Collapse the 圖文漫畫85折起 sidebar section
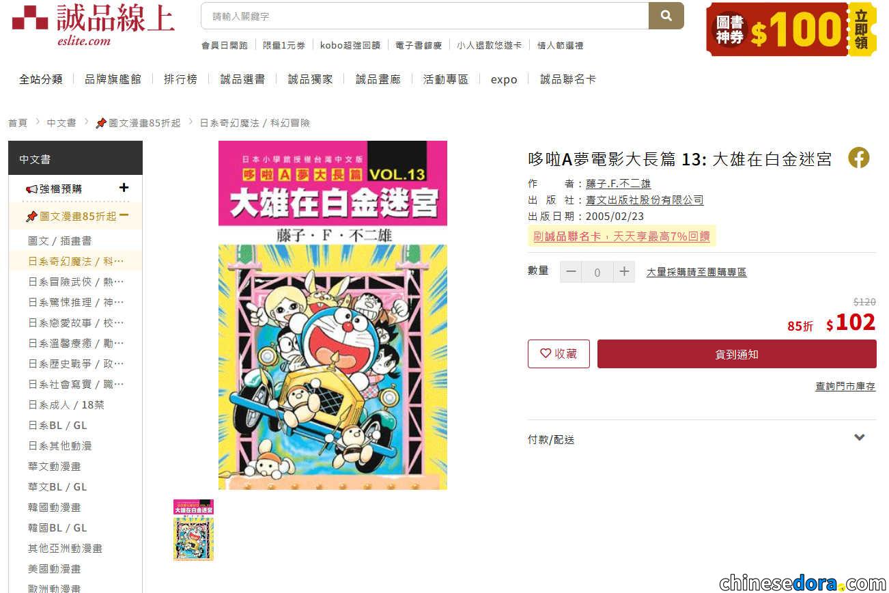889x593 pixels. pos(124,216)
